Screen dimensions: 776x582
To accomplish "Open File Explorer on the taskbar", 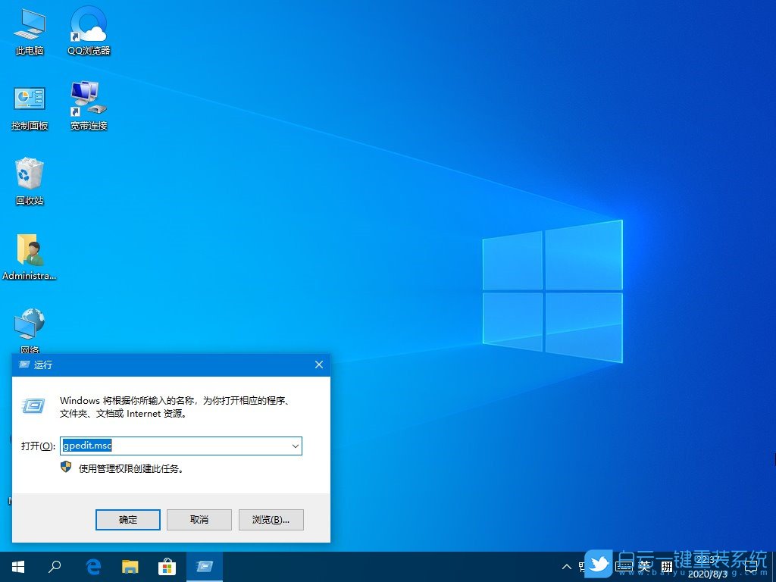I will click(x=130, y=566).
